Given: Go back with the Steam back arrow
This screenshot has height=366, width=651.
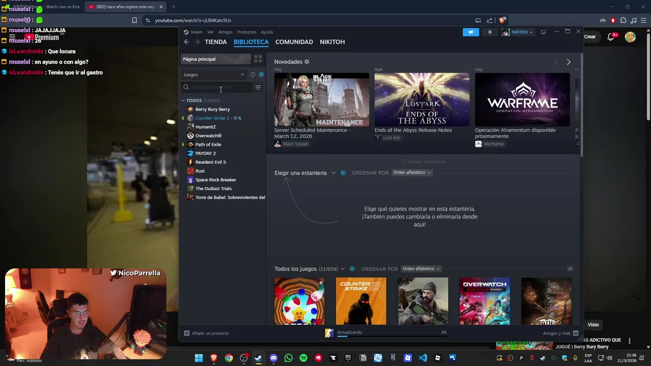Looking at the screenshot, I should (x=187, y=42).
